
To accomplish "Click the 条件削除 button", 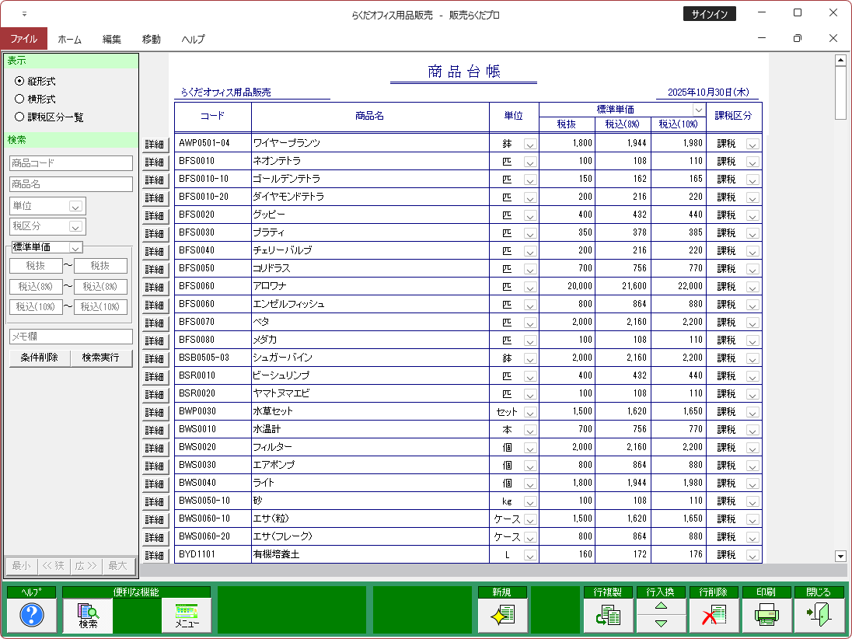I will [40, 358].
